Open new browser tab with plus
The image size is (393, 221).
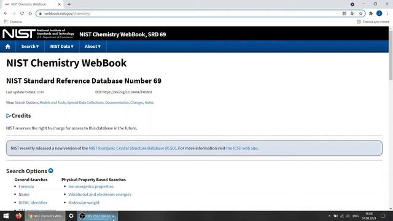click(x=69, y=4)
